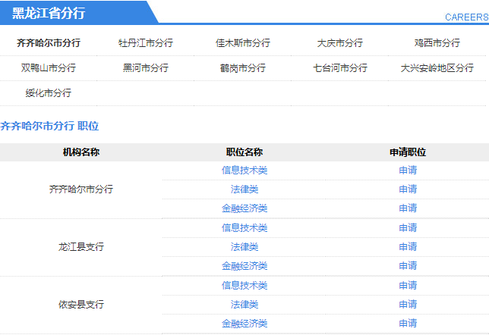The height and width of the screenshot is (335, 489).
Task: Switch to the 牡丹江市分行 tab
Action: tap(146, 43)
